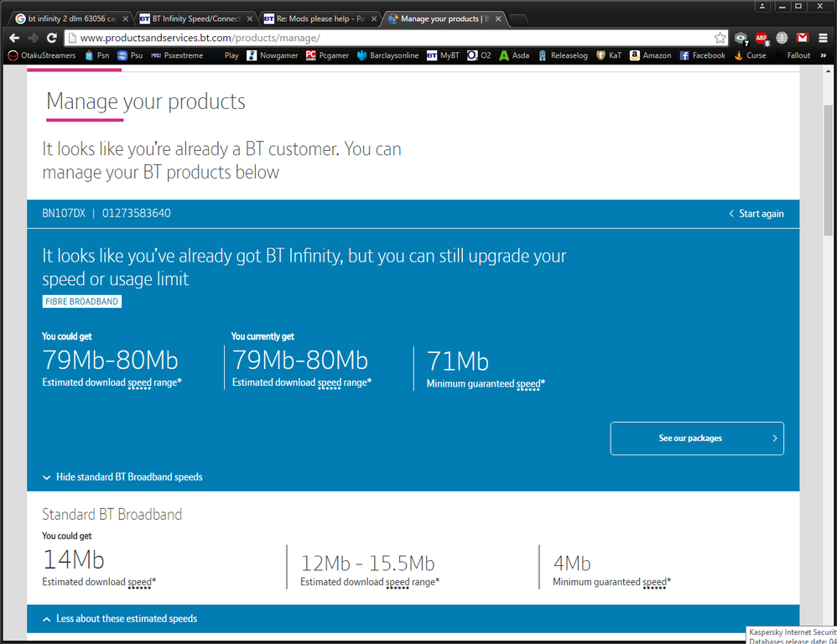Close the Manage your products tab
Image resolution: width=837 pixels, height=644 pixels.
(498, 18)
